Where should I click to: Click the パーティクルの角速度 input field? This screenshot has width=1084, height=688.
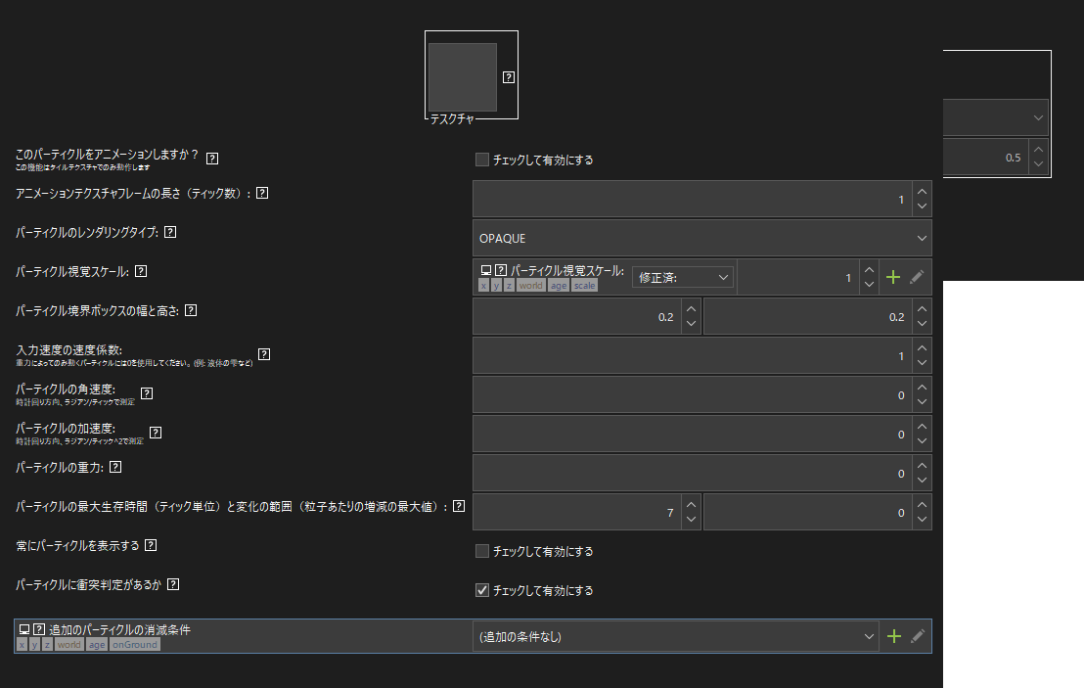(692, 394)
